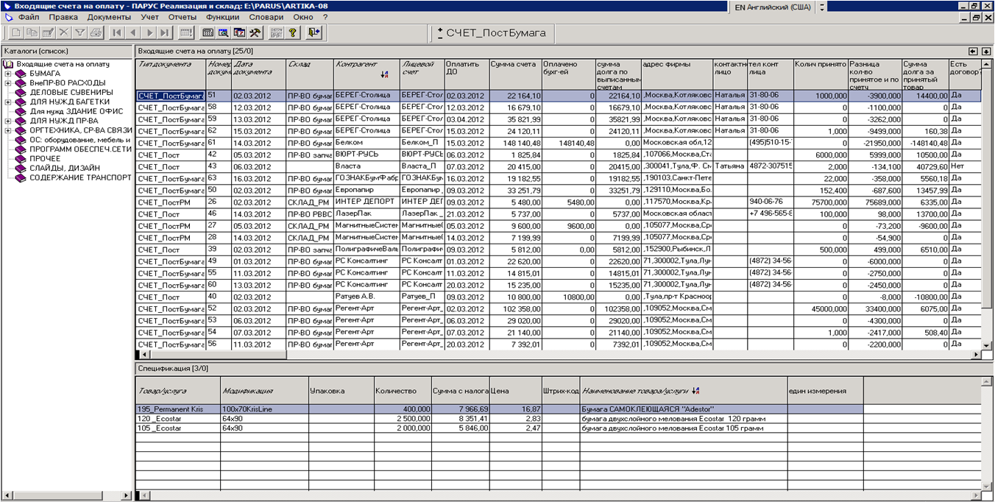This screenshot has width=995, height=502.
Task: Go to previous record arrow icon
Action: (x=133, y=32)
